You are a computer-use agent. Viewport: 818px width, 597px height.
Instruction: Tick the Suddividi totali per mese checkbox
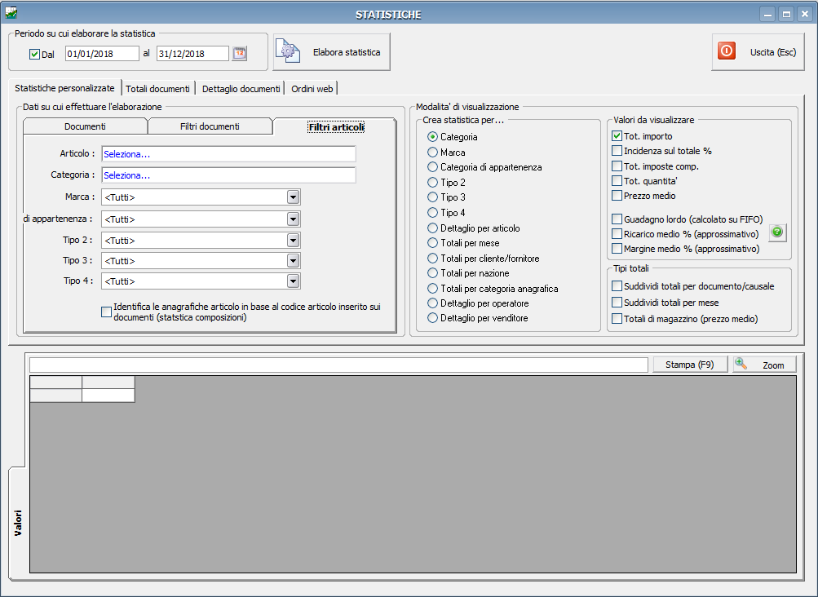tap(617, 303)
